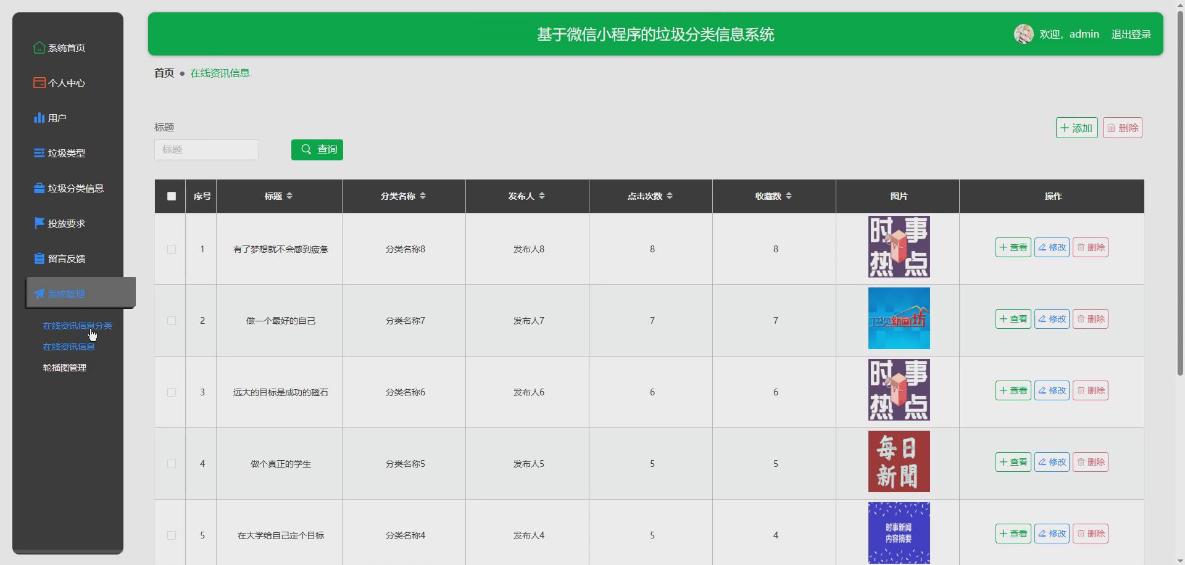Click the cell 分类名称4

[x=405, y=535]
